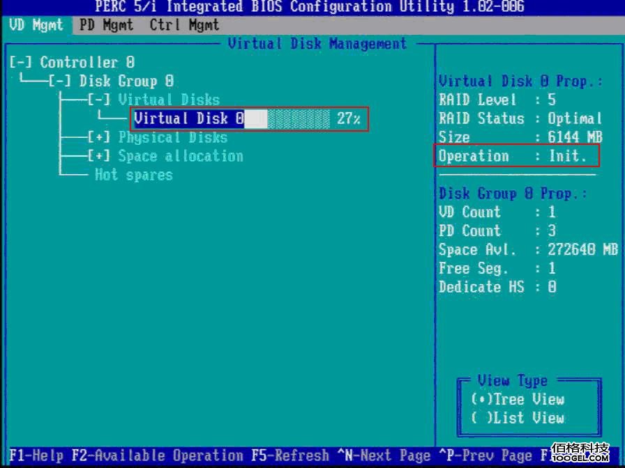Expand the Physical Disks node
The height and width of the screenshot is (468, 625).
[99, 138]
